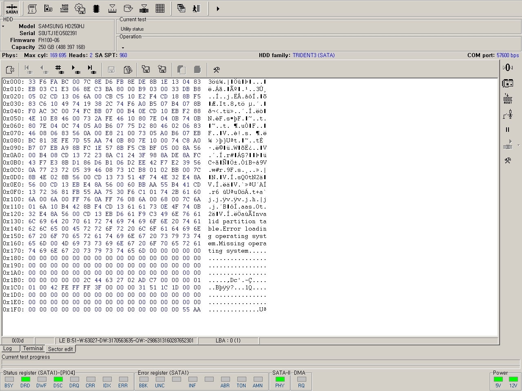Open the grid sector map icon
The height and width of the screenshot is (391, 522).
(160, 9)
